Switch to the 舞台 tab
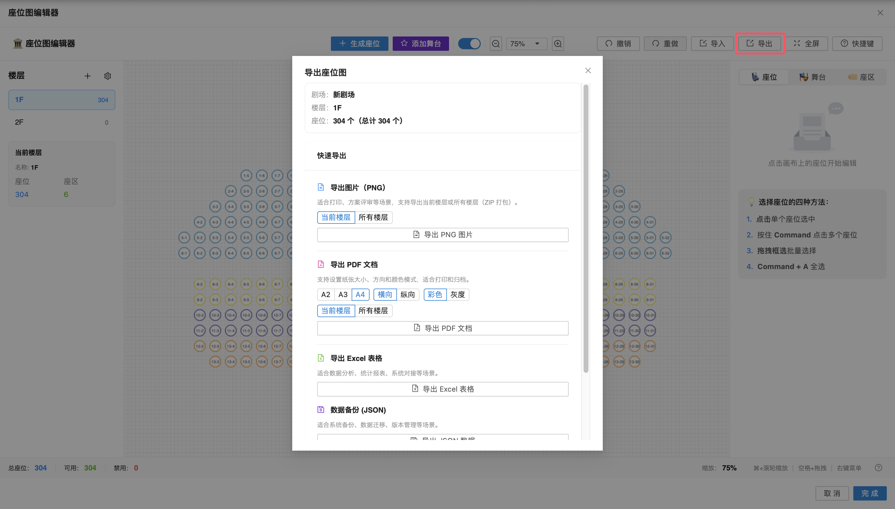Image resolution: width=895 pixels, height=509 pixels. (x=813, y=77)
